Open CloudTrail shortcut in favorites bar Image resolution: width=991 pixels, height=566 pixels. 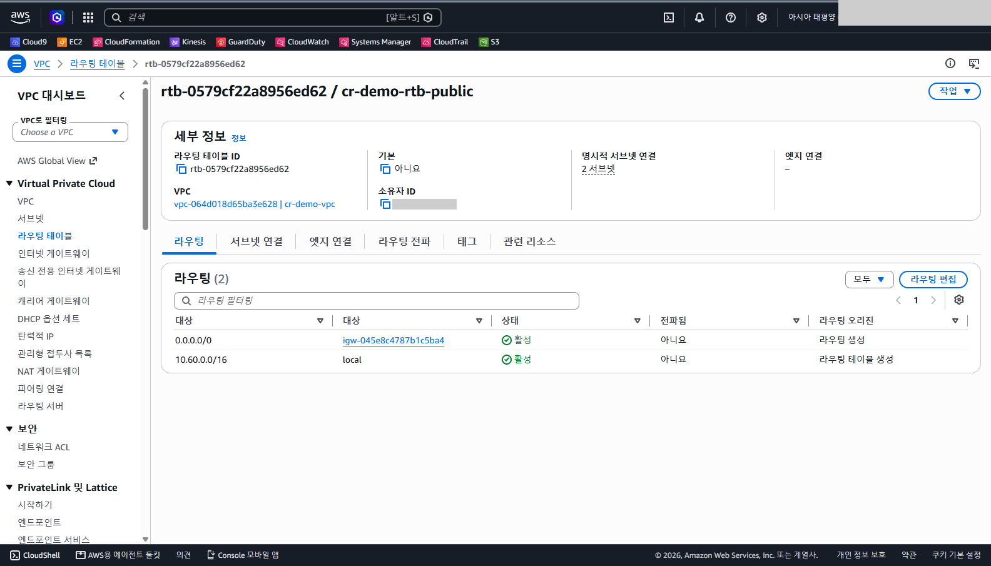pos(445,42)
